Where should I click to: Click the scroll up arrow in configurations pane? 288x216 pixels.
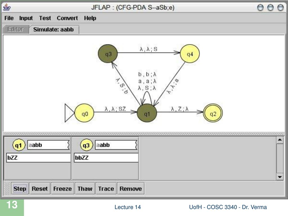[x=280, y=140]
